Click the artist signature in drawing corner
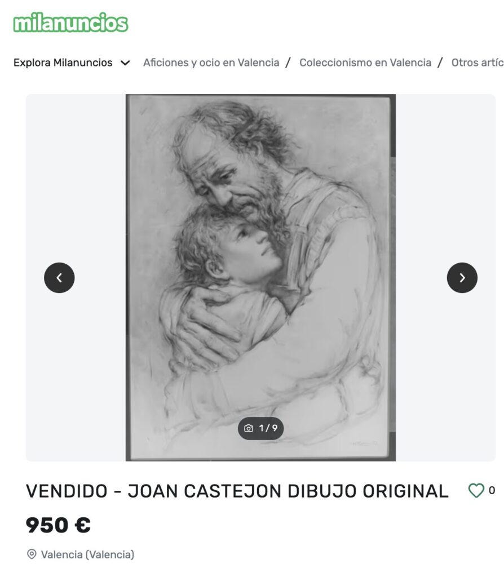Screen dimensions: 504x577 coord(364,444)
